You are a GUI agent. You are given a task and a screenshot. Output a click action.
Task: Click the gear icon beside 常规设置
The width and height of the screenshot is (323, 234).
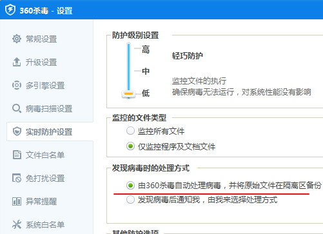coord(17,39)
